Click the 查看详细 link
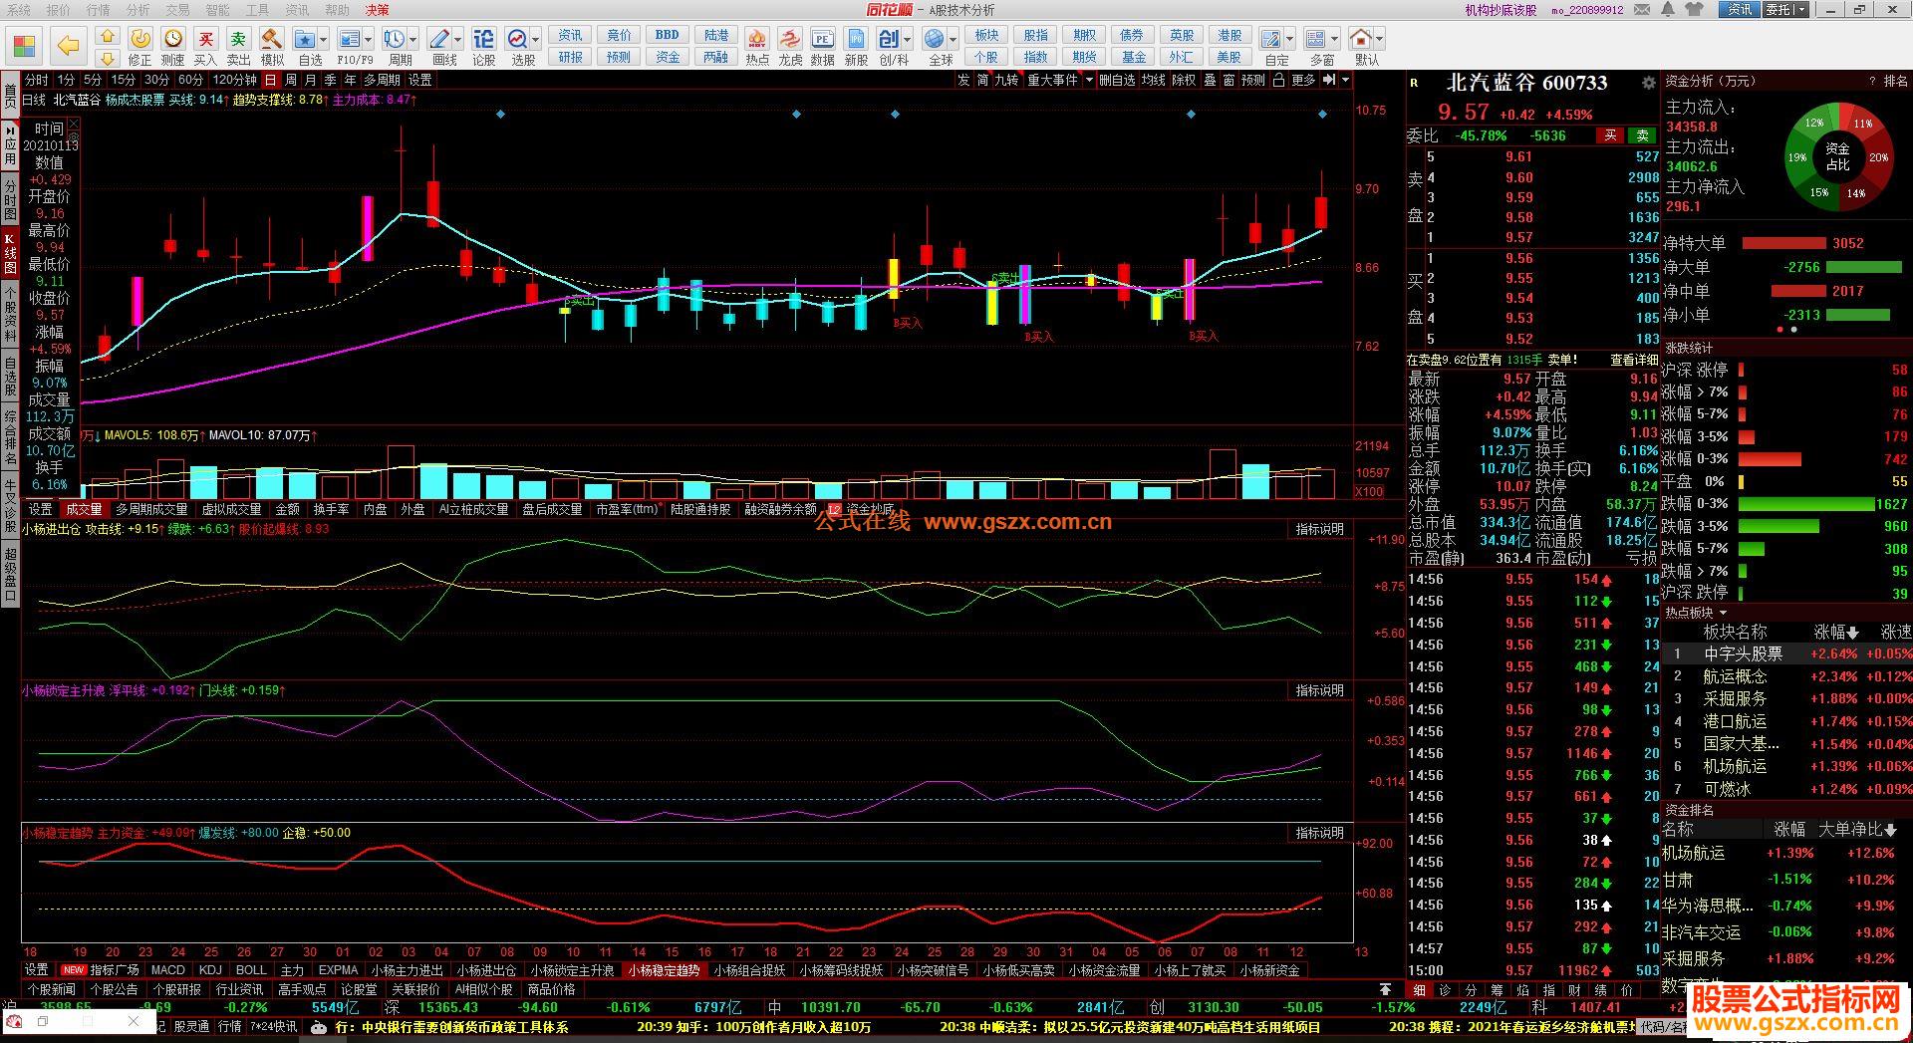 coord(1634,360)
